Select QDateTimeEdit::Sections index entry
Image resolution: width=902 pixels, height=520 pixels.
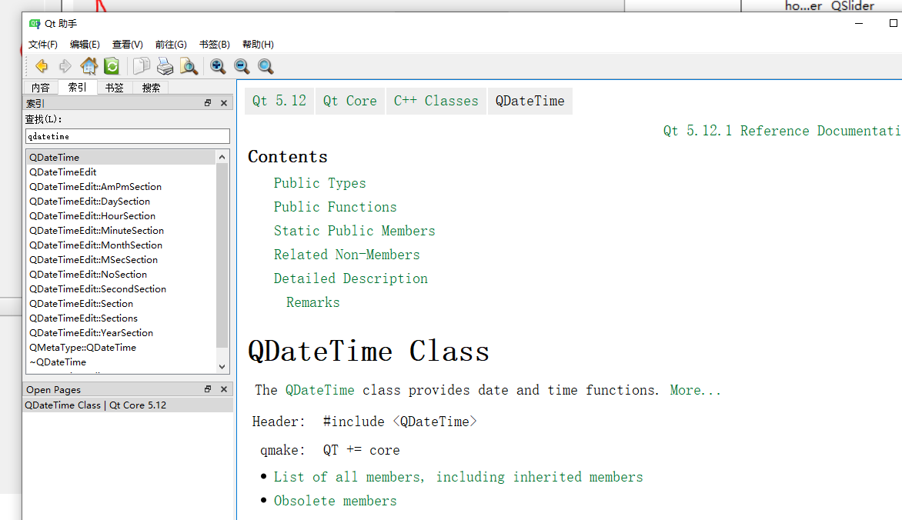pyautogui.click(x=120, y=318)
